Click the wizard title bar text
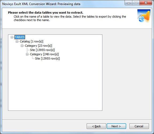The height and width of the screenshot is (134, 154). [x=41, y=4]
